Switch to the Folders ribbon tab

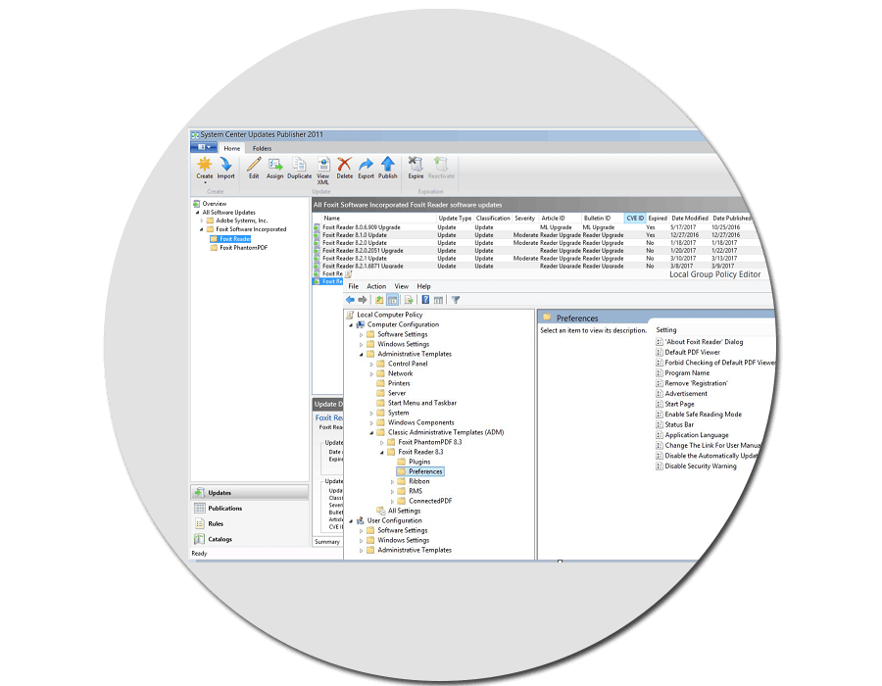coord(262,148)
